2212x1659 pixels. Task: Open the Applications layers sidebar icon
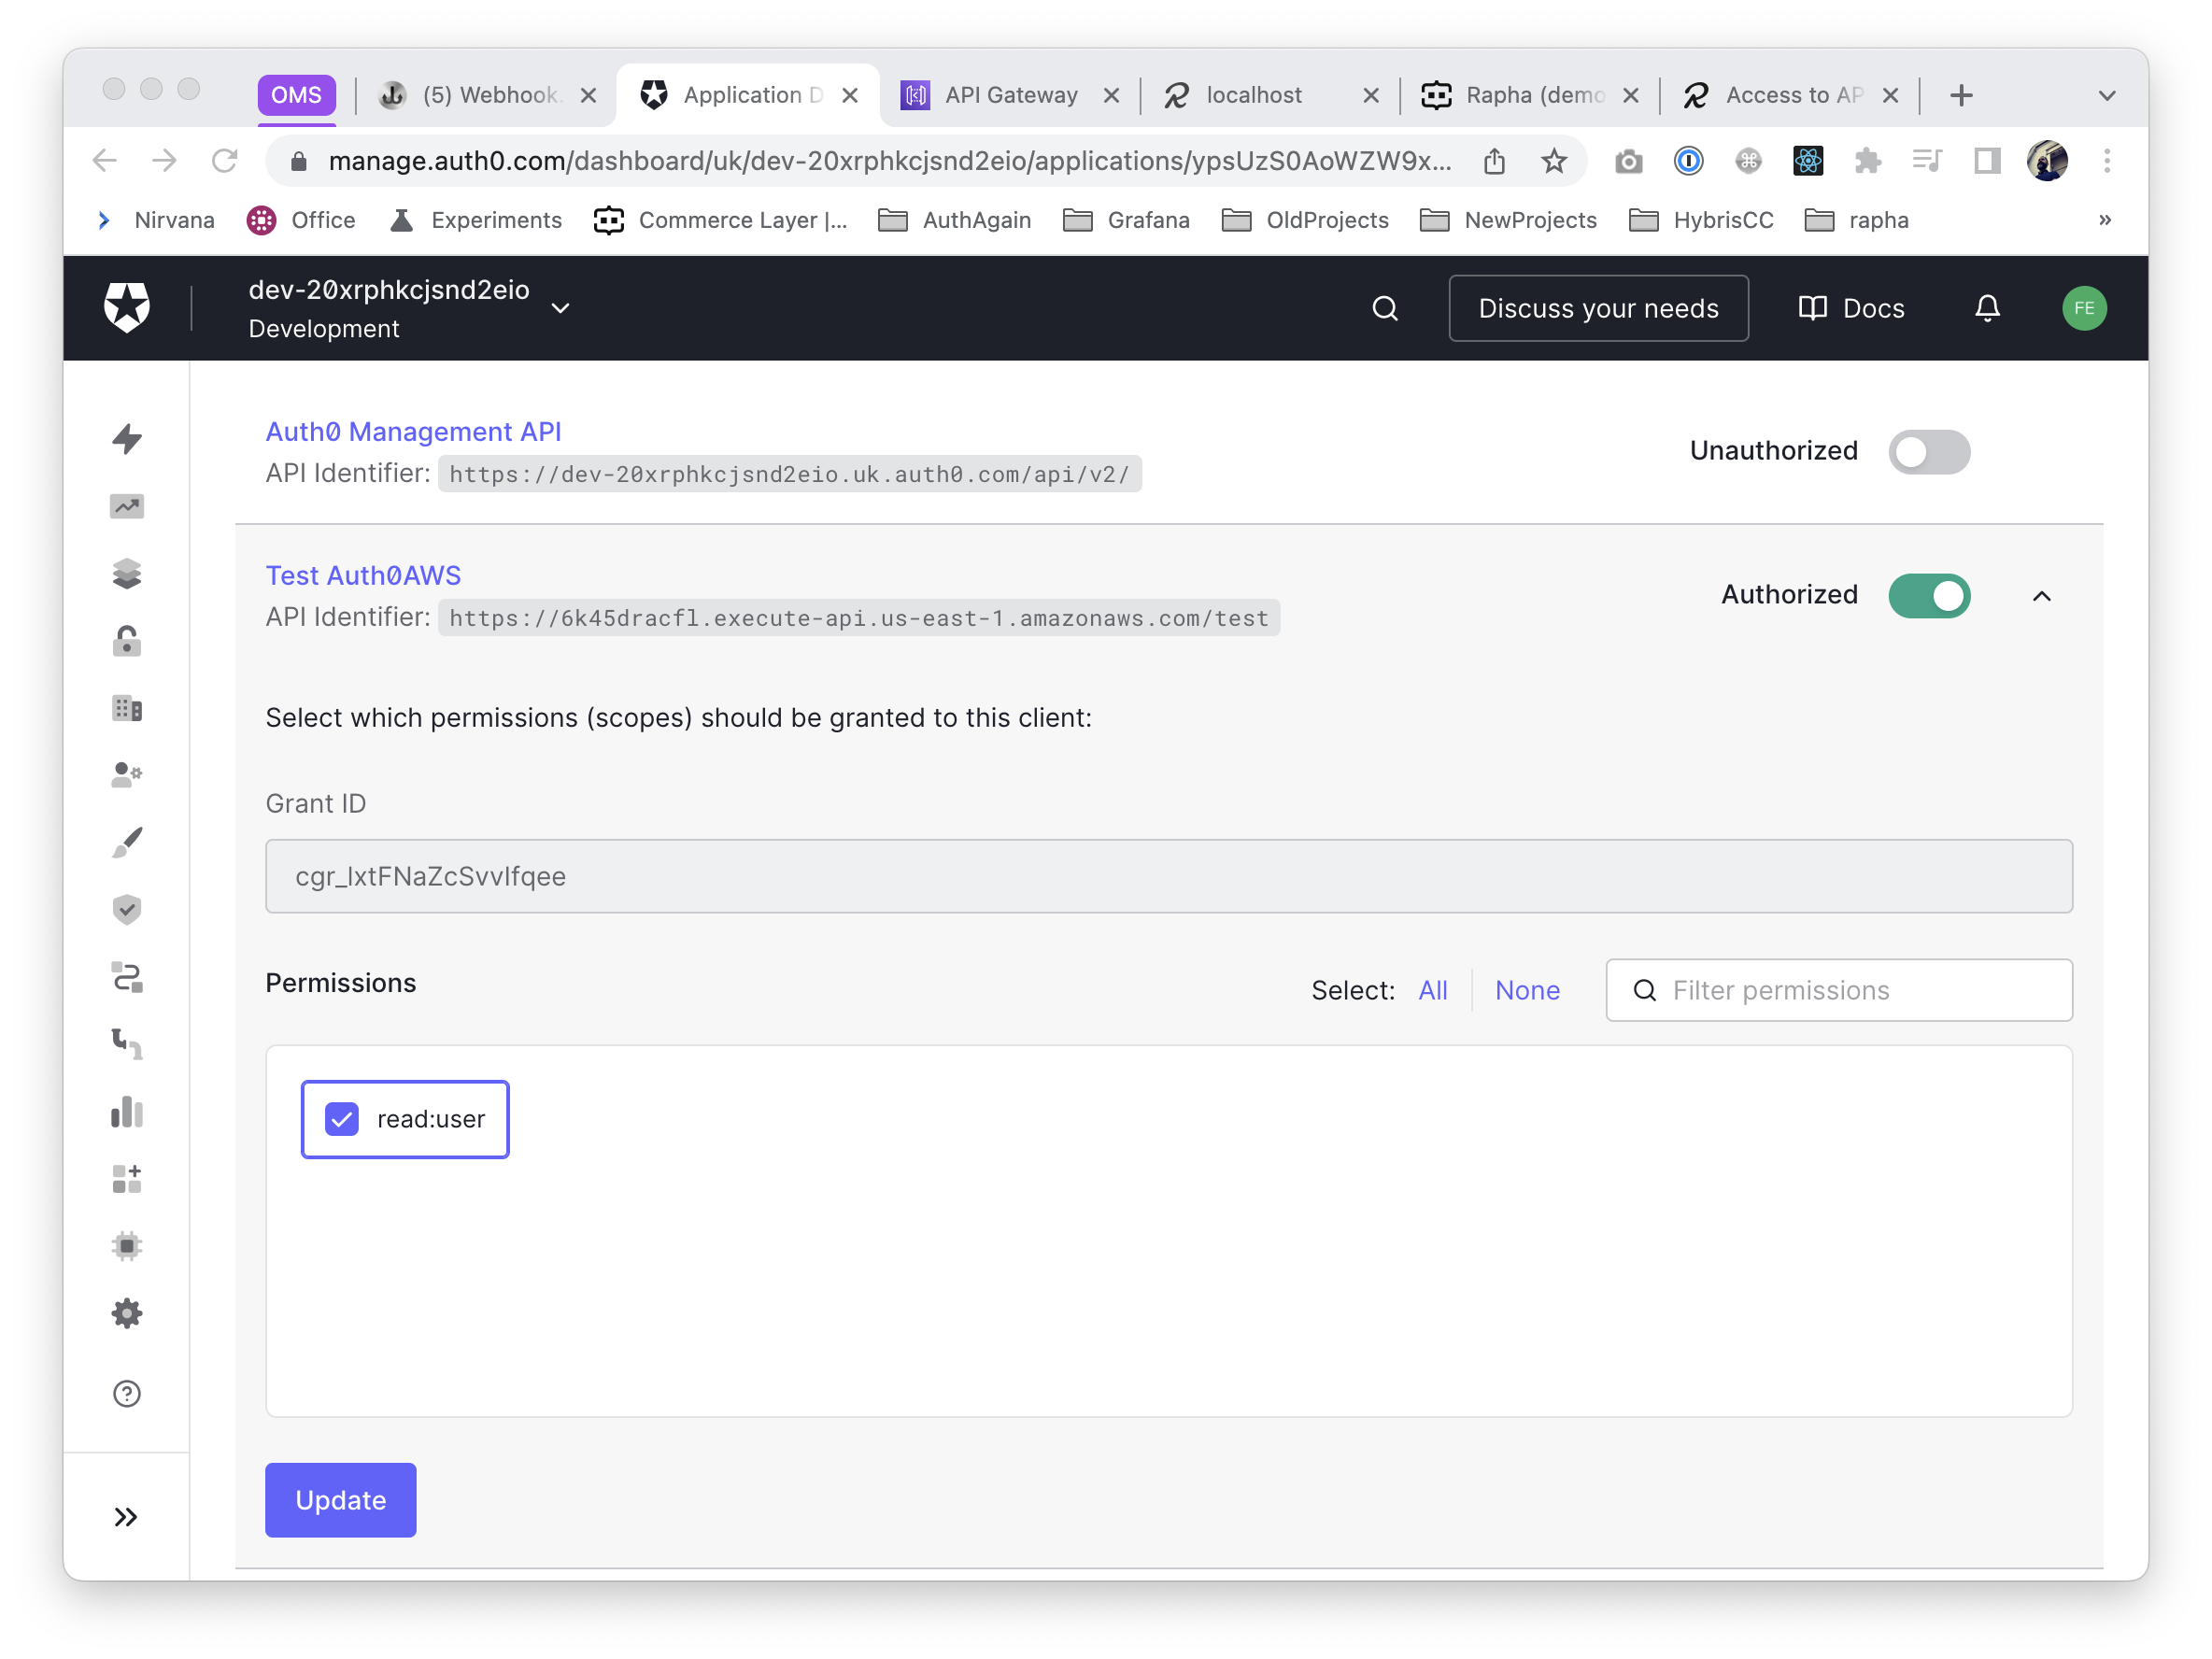(127, 574)
